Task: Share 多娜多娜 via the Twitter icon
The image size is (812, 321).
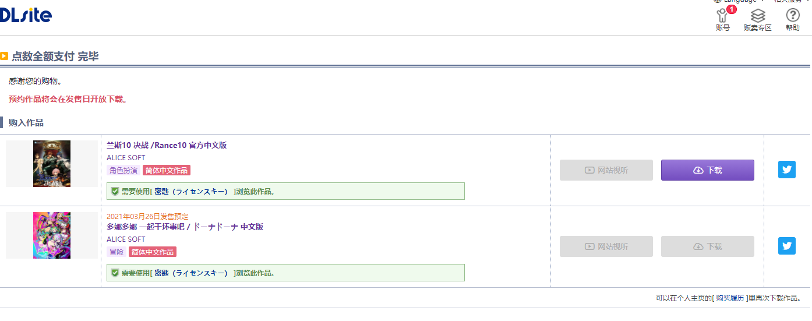Action: tap(787, 246)
